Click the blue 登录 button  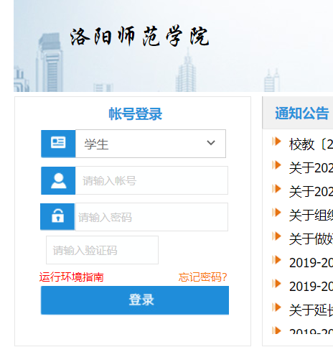(135, 300)
